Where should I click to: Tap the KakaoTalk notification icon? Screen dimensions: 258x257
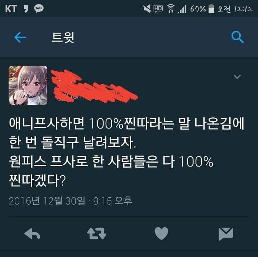point(39,9)
